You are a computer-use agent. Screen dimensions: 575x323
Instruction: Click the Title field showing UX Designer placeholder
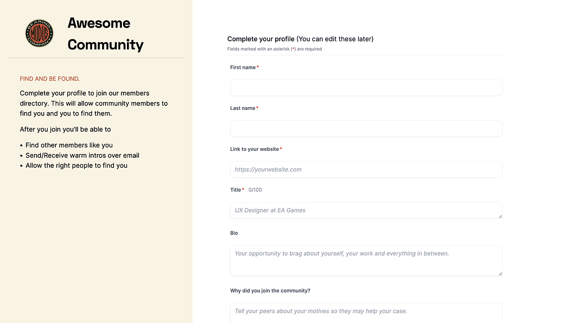pos(366,210)
